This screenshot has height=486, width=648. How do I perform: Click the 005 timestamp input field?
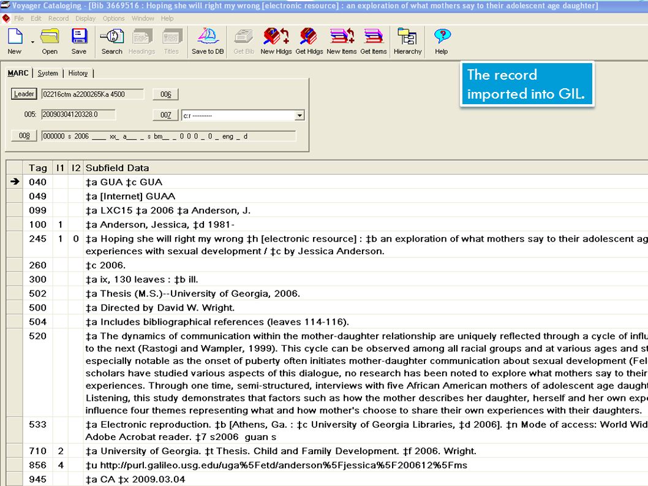[x=78, y=115]
